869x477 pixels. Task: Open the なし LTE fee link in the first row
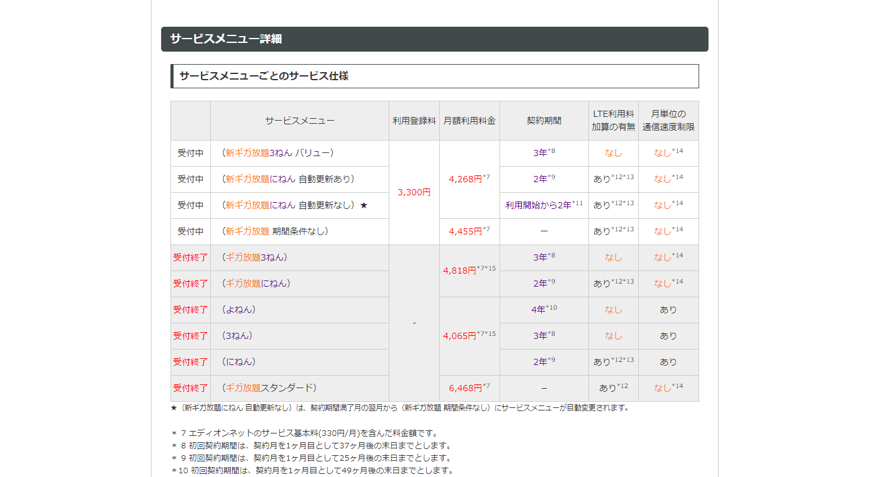[613, 153]
